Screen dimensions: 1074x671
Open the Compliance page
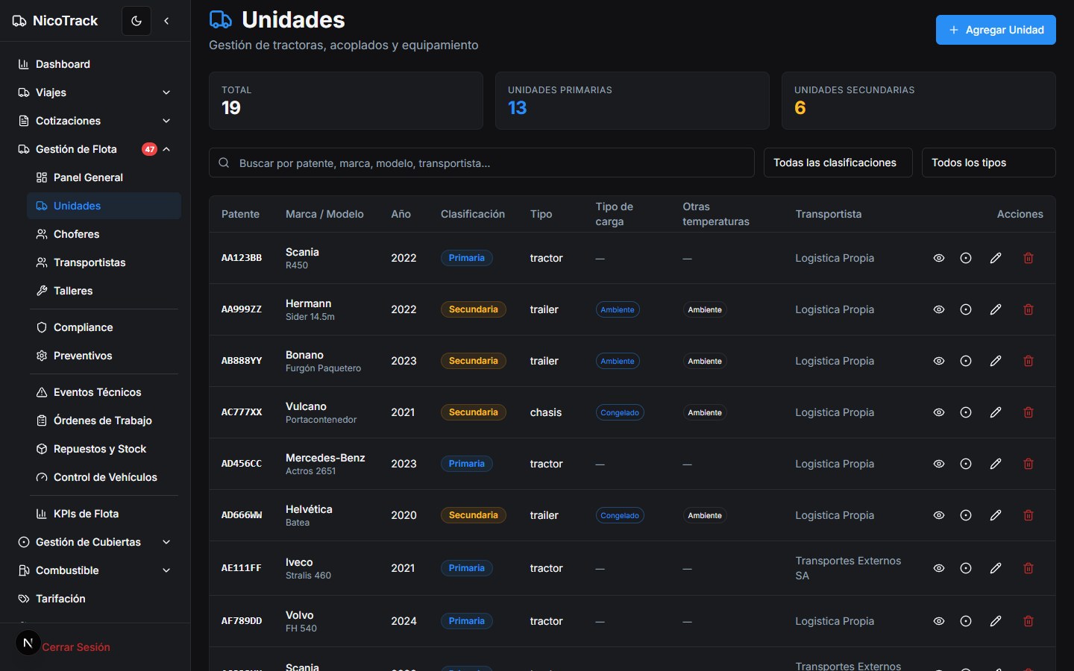104,327
